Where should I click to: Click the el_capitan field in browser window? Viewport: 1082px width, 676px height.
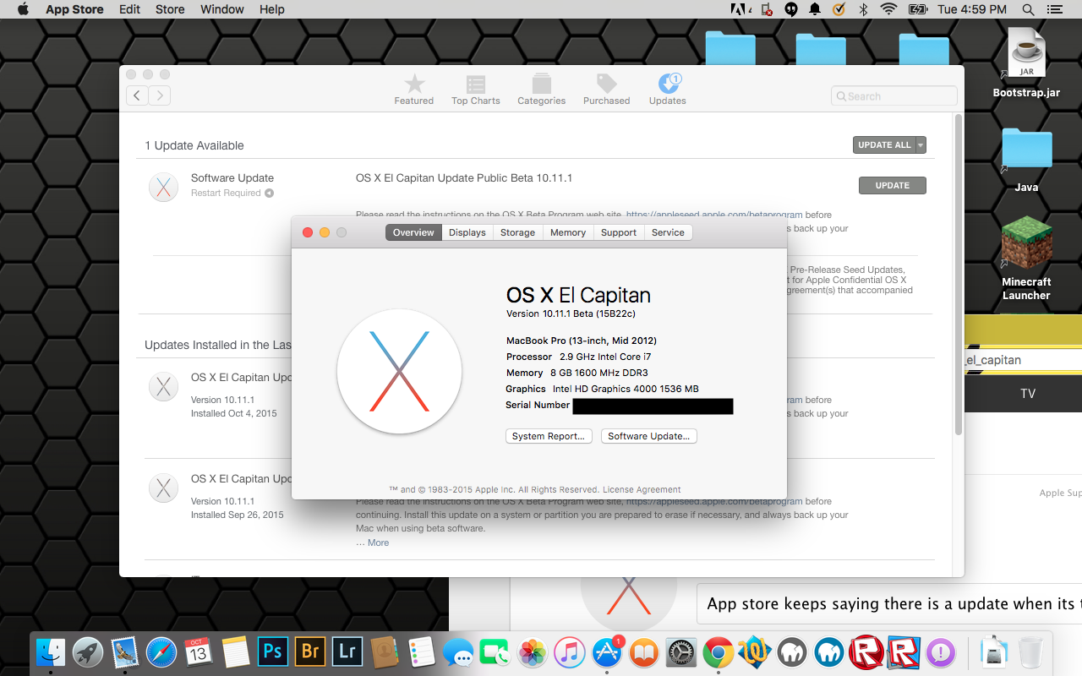(1023, 360)
